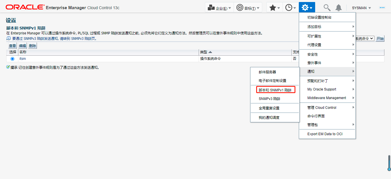Expand the 预配和打补丁 submenu

click(327, 81)
